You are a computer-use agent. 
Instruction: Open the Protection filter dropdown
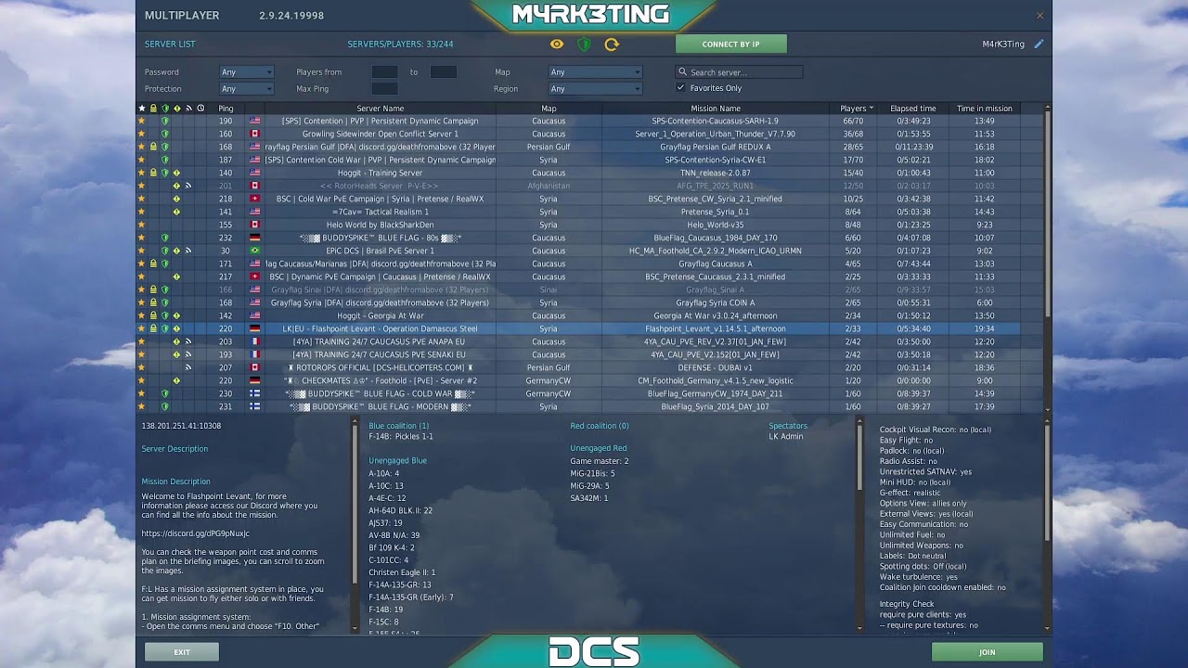coord(246,89)
